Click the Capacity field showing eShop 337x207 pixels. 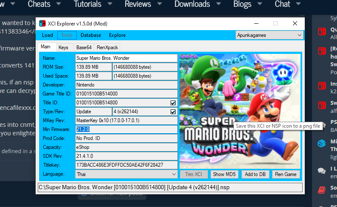pyautogui.click(x=126, y=147)
